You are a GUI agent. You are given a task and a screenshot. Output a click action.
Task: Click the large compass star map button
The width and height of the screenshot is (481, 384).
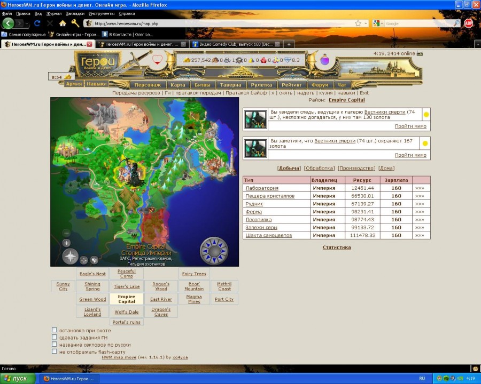70,257
